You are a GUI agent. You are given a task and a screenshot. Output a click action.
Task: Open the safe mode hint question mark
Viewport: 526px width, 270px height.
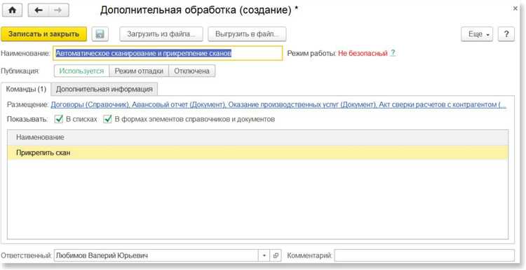tap(393, 53)
